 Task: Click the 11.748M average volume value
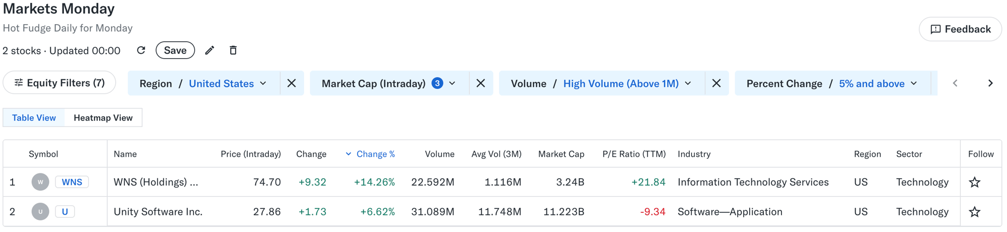coord(500,212)
